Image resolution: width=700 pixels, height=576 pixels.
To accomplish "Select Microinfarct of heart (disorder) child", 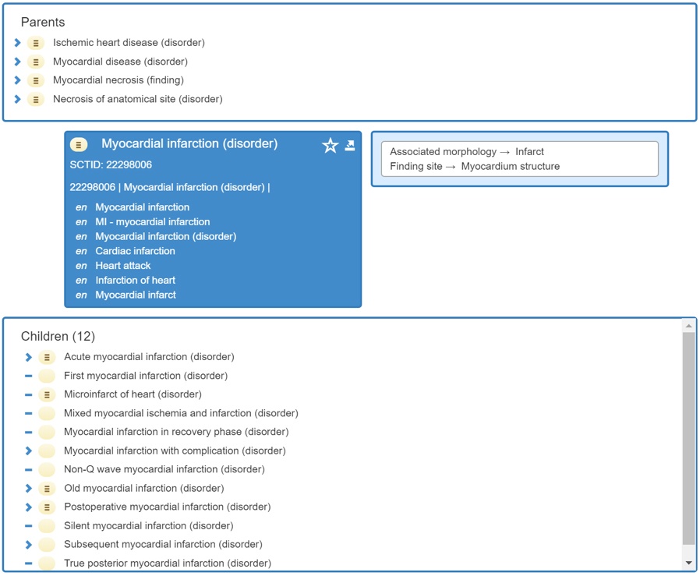I will point(133,394).
